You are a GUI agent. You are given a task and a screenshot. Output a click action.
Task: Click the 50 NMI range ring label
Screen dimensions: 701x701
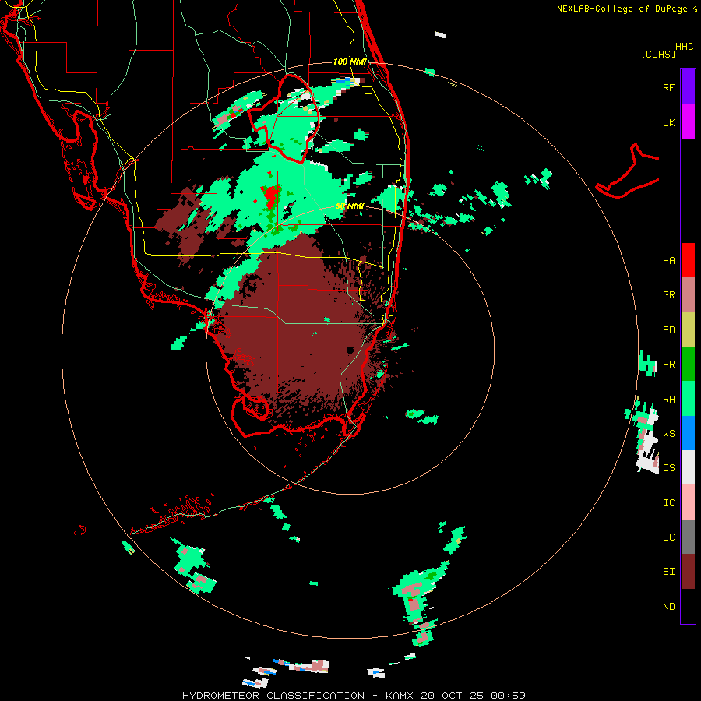[x=350, y=206]
